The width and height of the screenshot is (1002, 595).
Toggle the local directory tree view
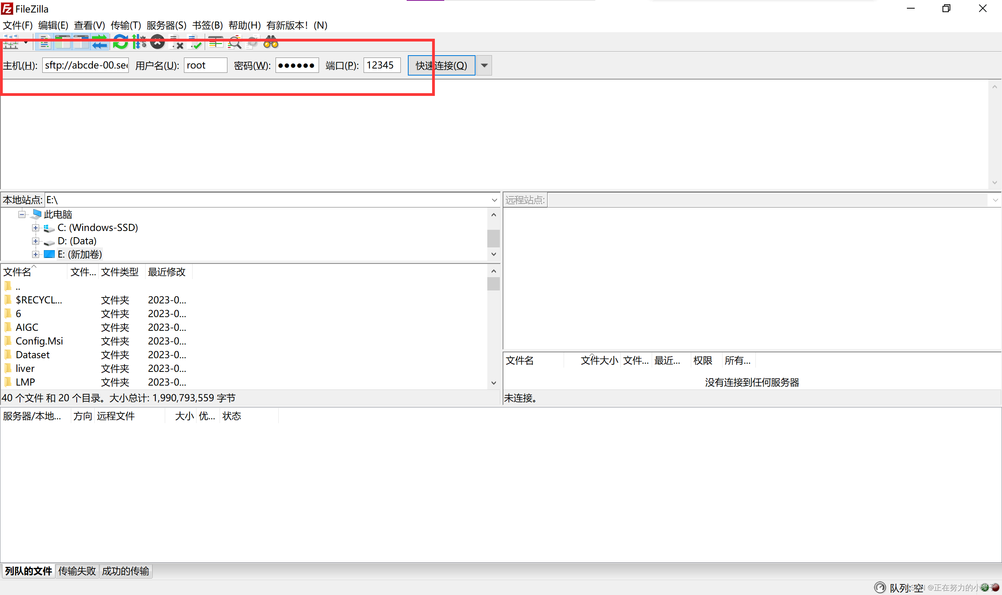pyautogui.click(x=63, y=42)
